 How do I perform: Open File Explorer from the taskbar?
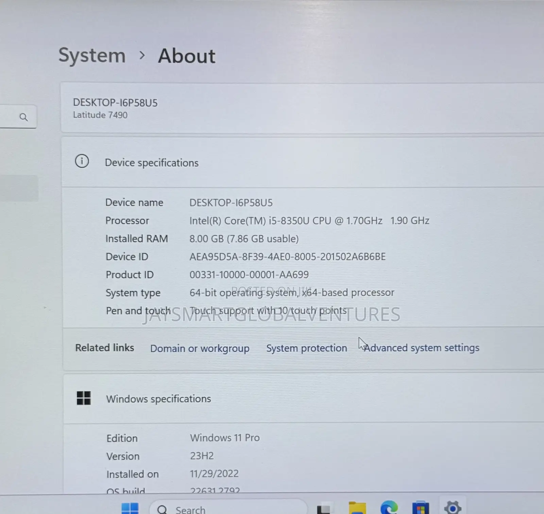pos(357,508)
